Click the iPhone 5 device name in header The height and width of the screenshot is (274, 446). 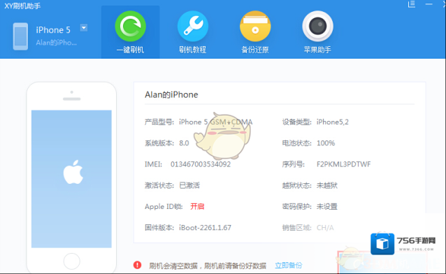point(53,30)
